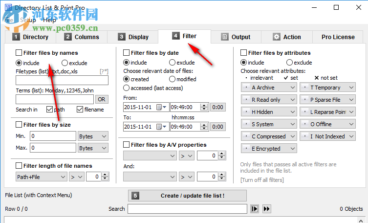Open the A Archive attribute dropdown
Screen dimensions: 368x223
click(x=269, y=88)
